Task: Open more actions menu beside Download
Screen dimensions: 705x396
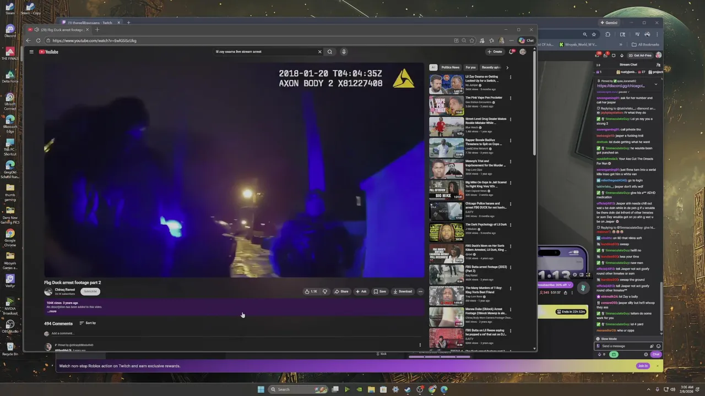Action: pyautogui.click(x=420, y=291)
